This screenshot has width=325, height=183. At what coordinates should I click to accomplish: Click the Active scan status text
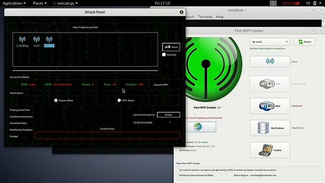pos(295,62)
